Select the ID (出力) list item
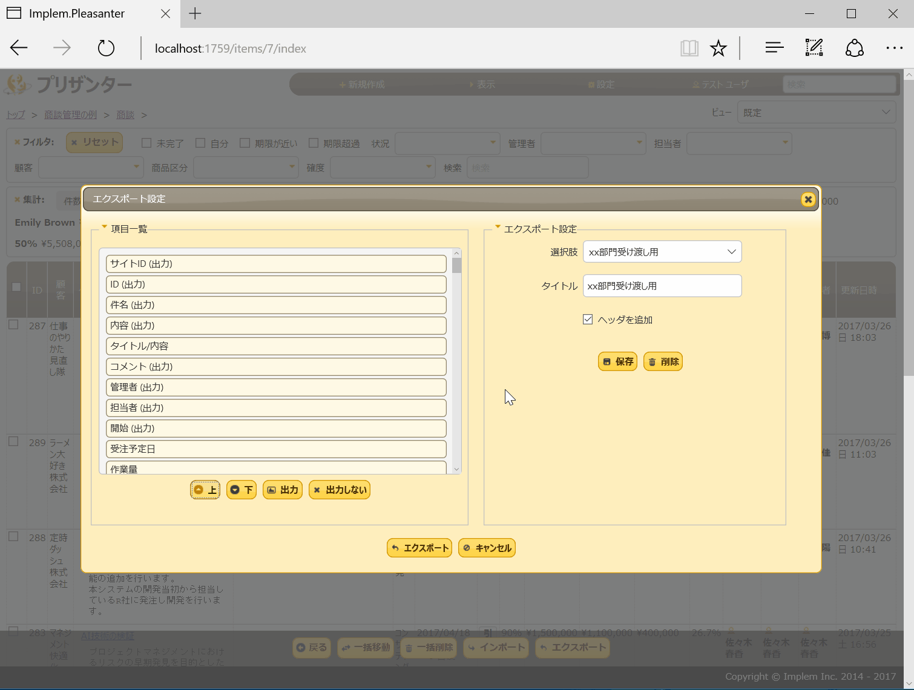This screenshot has height=690, width=914. (x=276, y=284)
